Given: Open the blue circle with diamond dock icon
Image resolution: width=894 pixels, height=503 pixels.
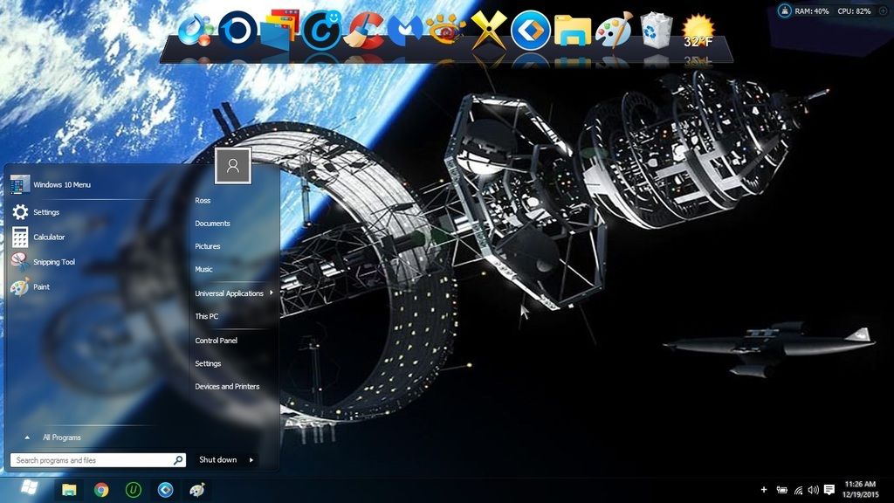Looking at the screenshot, I should pyautogui.click(x=530, y=30).
